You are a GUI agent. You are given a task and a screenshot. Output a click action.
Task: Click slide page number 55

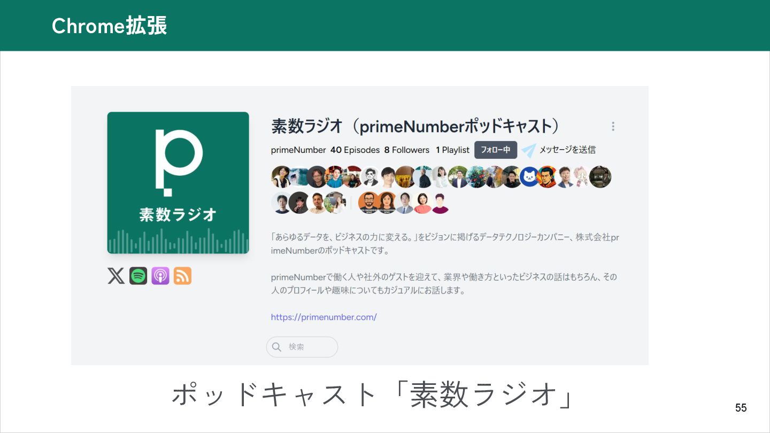click(x=741, y=408)
